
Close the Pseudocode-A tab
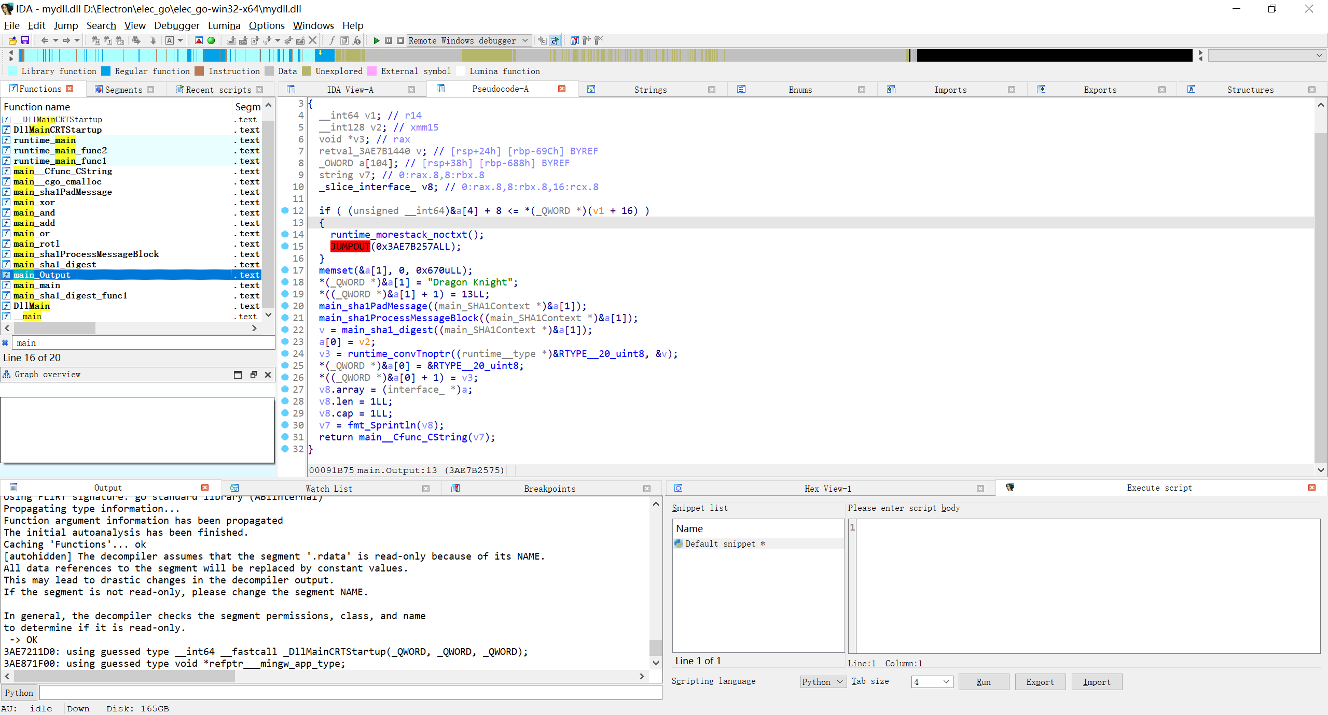click(x=562, y=89)
